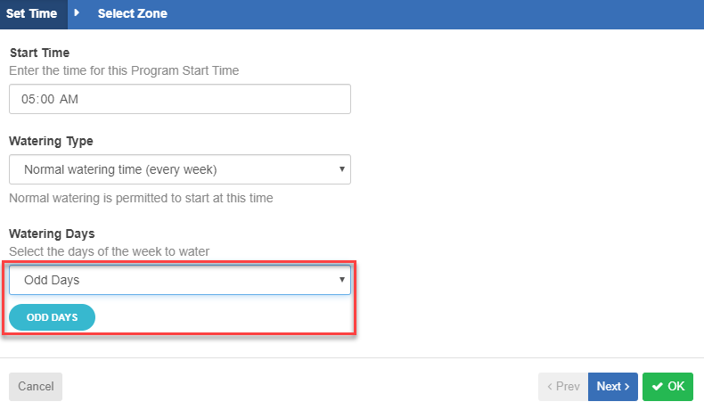Focus the Start Time input field
704x410 pixels.
(x=180, y=99)
